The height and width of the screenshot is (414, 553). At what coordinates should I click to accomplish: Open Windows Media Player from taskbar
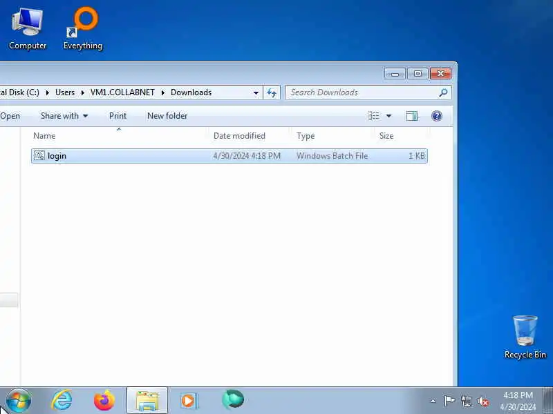pyautogui.click(x=189, y=401)
